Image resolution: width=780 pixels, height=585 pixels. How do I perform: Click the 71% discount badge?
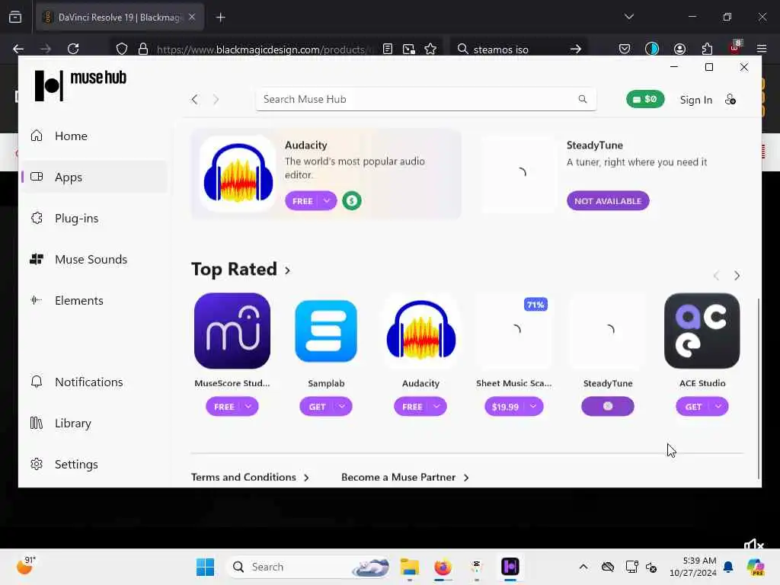(x=535, y=305)
